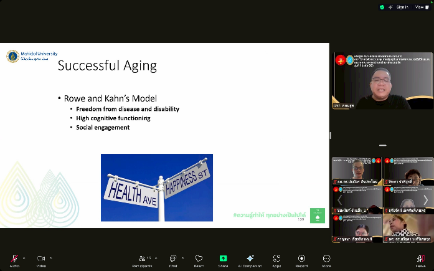Toggle the Video camera button
The image size is (434, 271).
coord(41,259)
